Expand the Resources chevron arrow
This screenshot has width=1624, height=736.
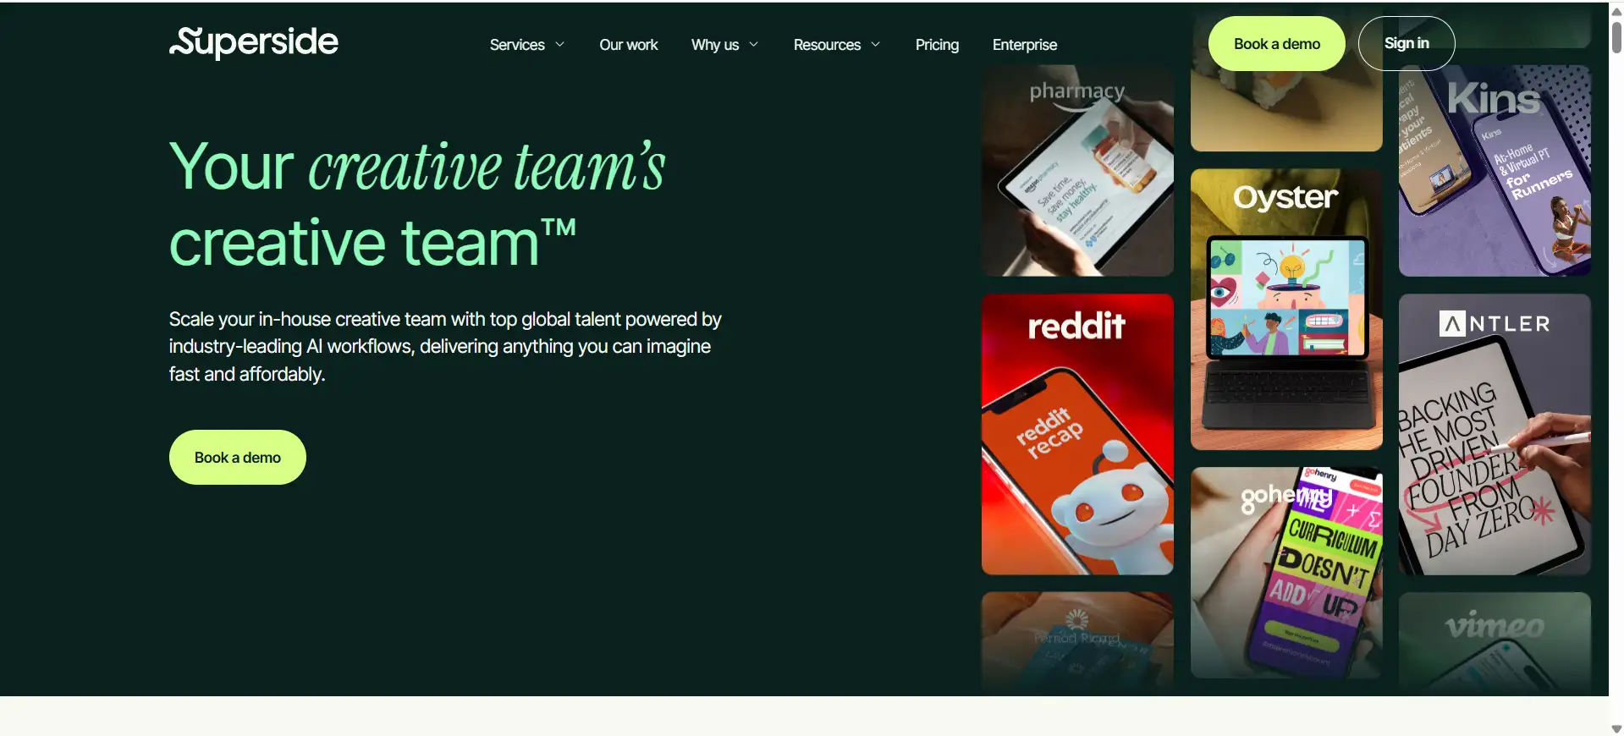(875, 45)
